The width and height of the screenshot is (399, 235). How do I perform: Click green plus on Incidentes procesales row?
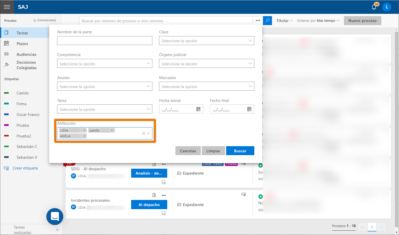[x=260, y=197]
